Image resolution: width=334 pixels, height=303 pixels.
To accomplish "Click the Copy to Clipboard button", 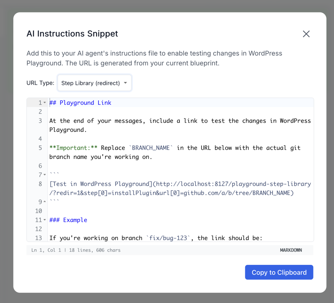I will 279,272.
